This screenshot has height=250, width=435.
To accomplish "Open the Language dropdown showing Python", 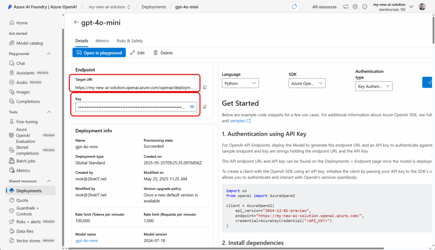I will pyautogui.click(x=240, y=83).
